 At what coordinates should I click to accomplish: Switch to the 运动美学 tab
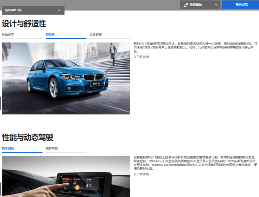(x=22, y=36)
